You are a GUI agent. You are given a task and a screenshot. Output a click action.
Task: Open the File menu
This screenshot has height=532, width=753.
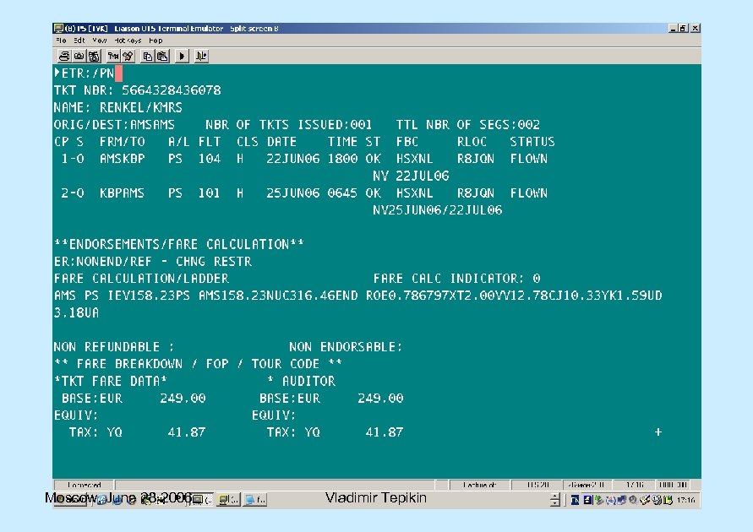[61, 41]
